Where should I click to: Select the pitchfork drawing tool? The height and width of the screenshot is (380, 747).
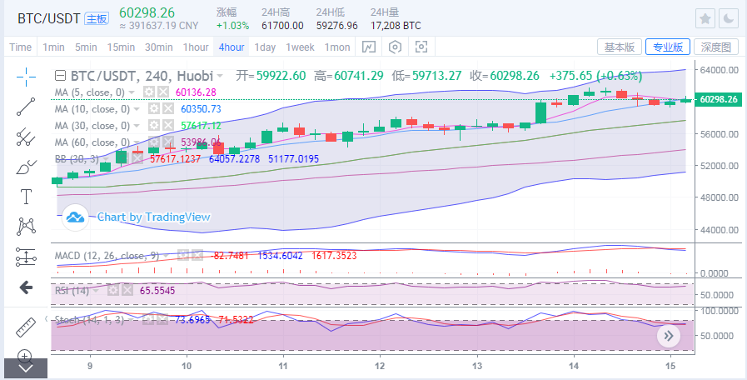(x=26, y=137)
